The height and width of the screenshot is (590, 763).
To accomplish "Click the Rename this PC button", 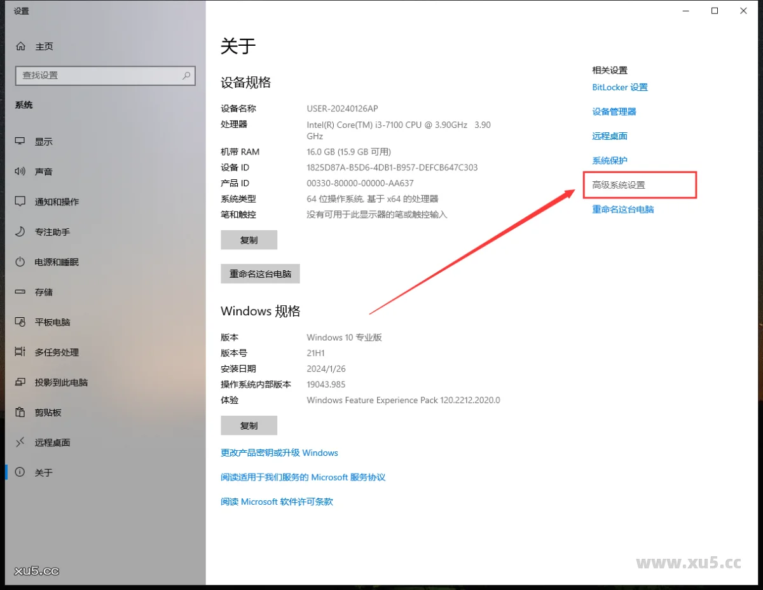I will tap(260, 274).
